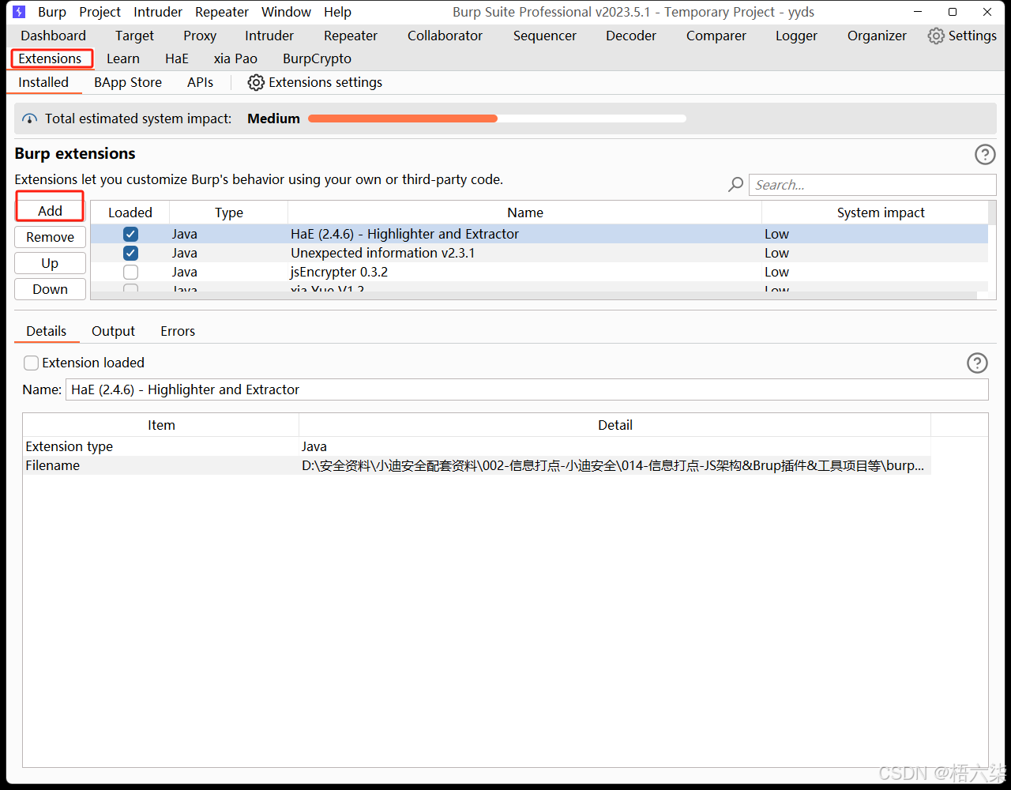The image size is (1011, 790).
Task: Open the Organizer tab
Action: click(877, 36)
